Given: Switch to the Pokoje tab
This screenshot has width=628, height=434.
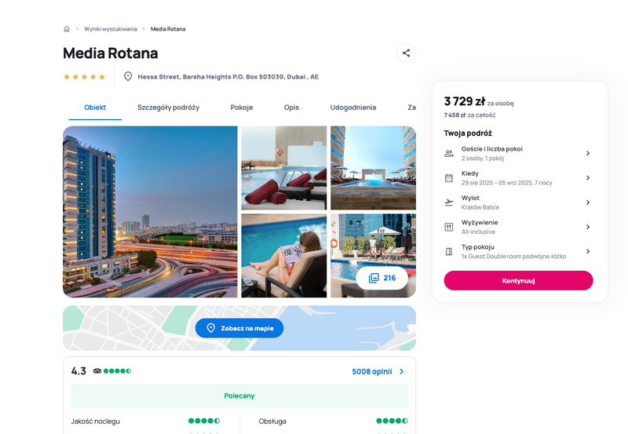Looking at the screenshot, I should point(242,108).
